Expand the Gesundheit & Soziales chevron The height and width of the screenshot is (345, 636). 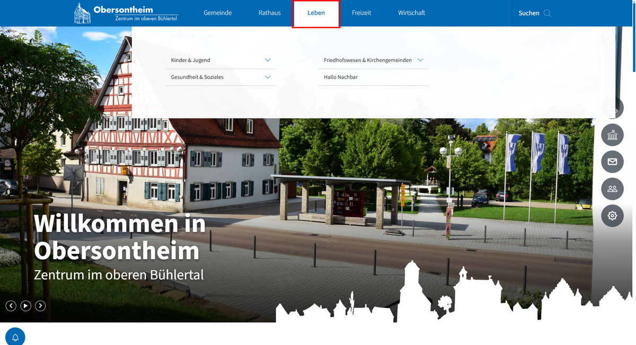pos(268,77)
